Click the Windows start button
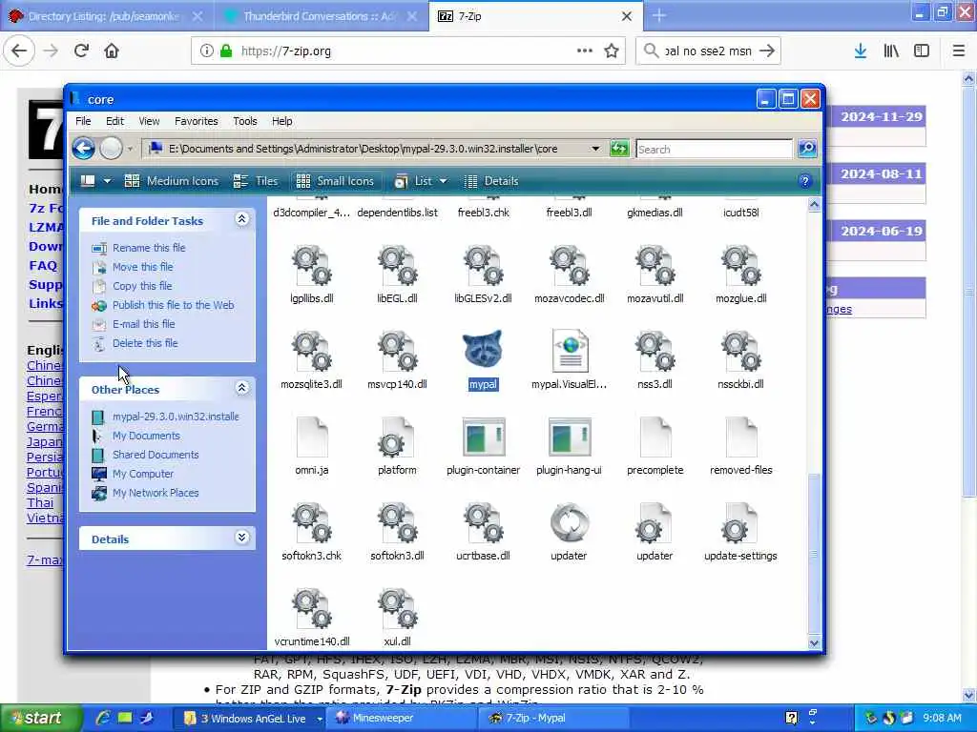This screenshot has height=732, width=977. pyautogui.click(x=41, y=719)
